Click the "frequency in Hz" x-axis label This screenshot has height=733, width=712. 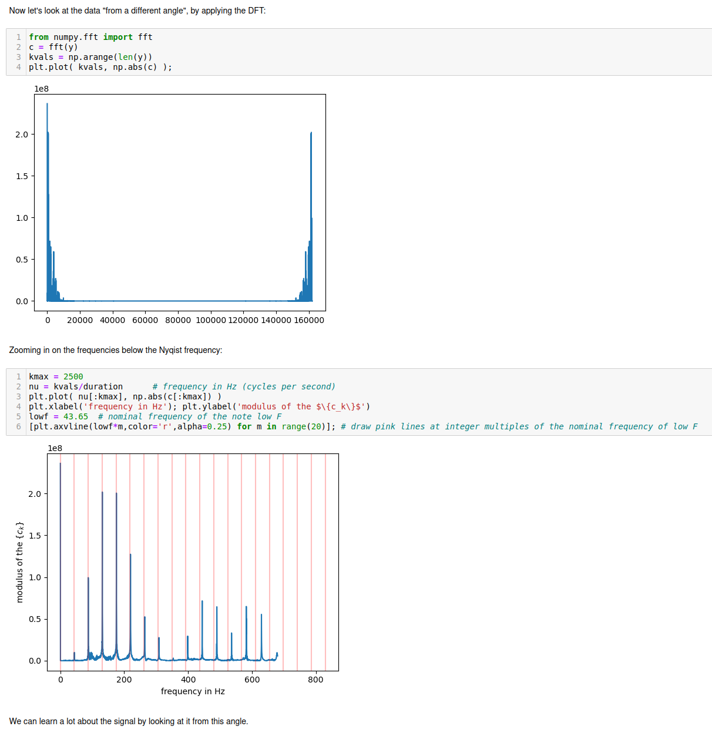pos(193,691)
